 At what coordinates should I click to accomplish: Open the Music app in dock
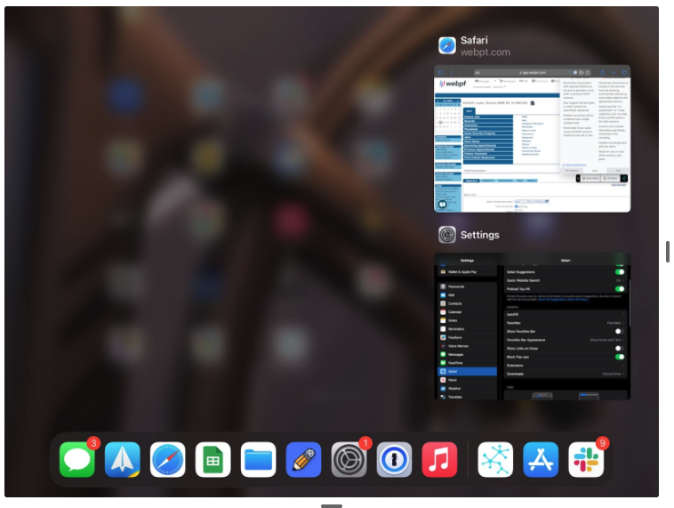coord(439,459)
